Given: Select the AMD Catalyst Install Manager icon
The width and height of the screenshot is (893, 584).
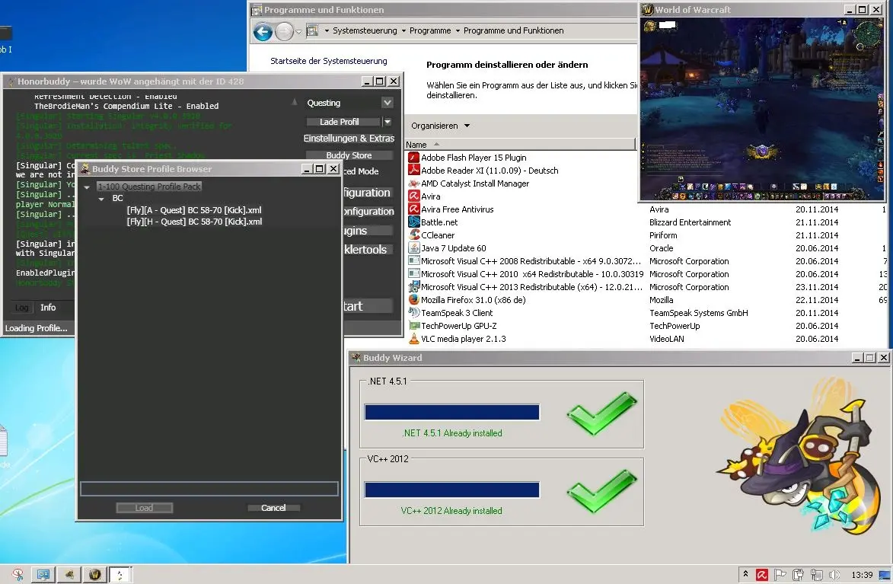Looking at the screenshot, I should coord(414,183).
